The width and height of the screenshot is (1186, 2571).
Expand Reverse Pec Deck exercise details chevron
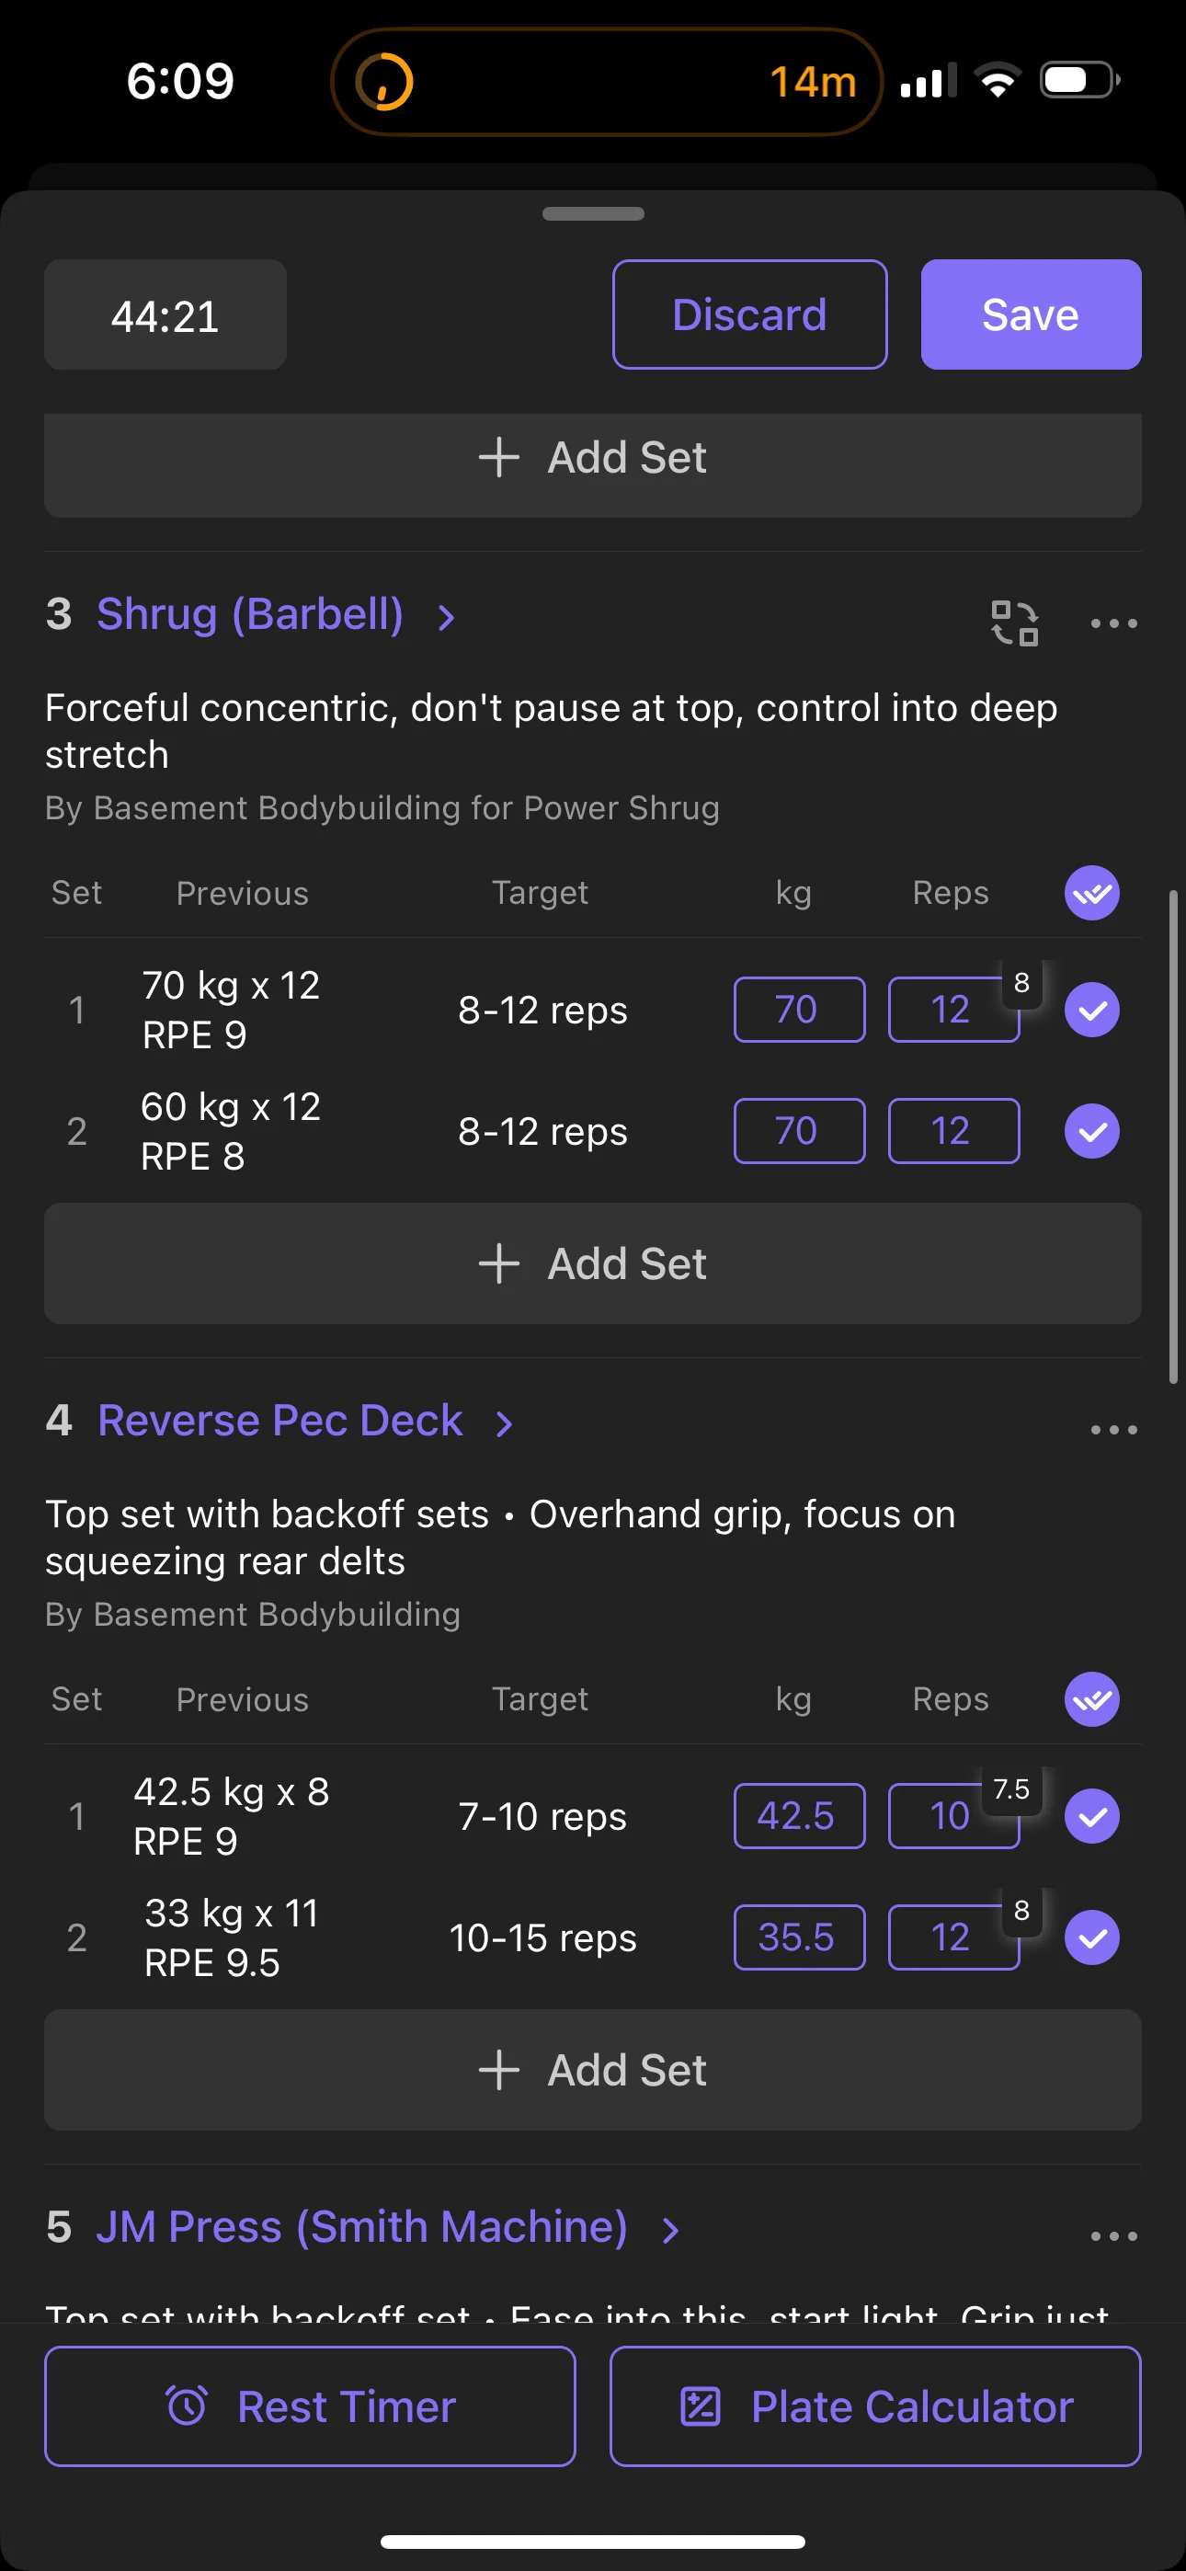point(504,1424)
